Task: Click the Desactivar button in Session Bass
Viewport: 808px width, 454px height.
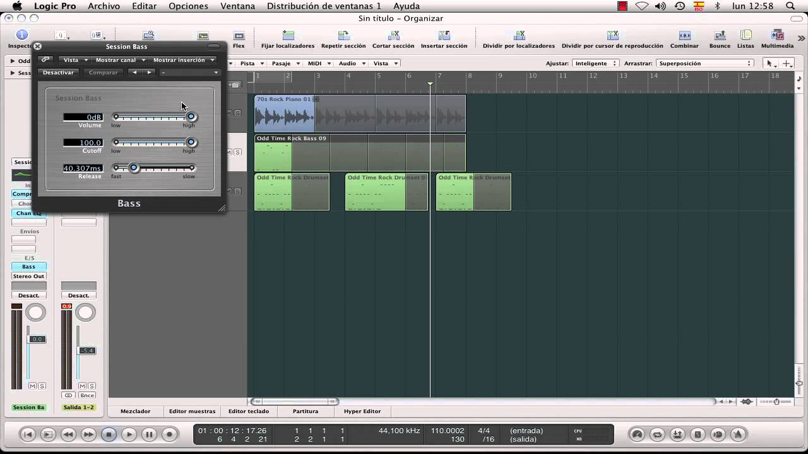Action: click(x=58, y=73)
